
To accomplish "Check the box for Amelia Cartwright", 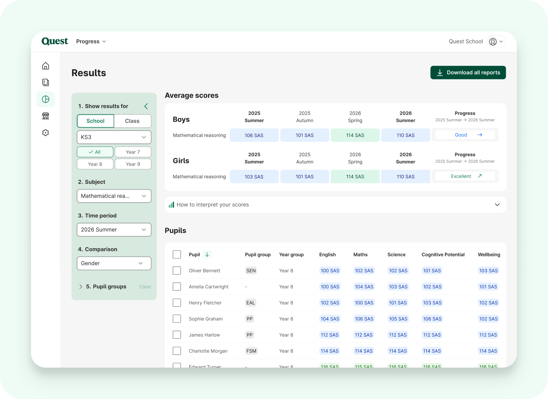I will tap(177, 286).
